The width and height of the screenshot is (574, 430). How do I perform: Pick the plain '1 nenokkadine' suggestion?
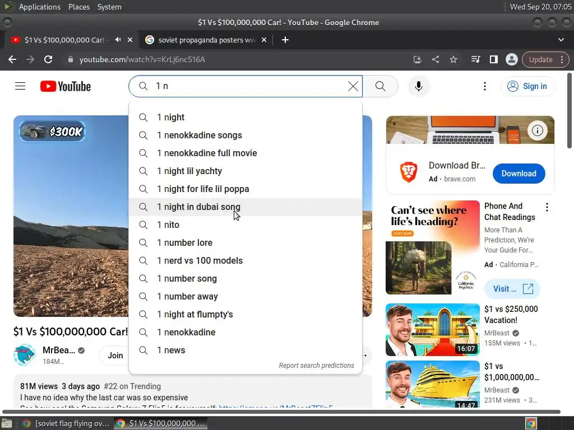[246, 333]
